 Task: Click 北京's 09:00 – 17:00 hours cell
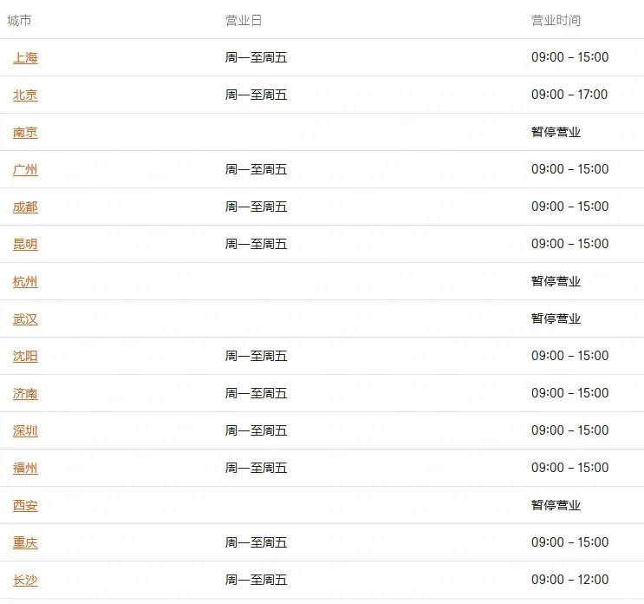(569, 95)
